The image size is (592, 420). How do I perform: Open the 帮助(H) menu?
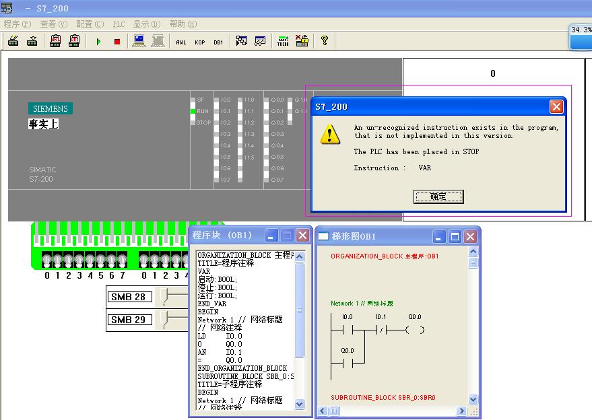click(x=183, y=24)
